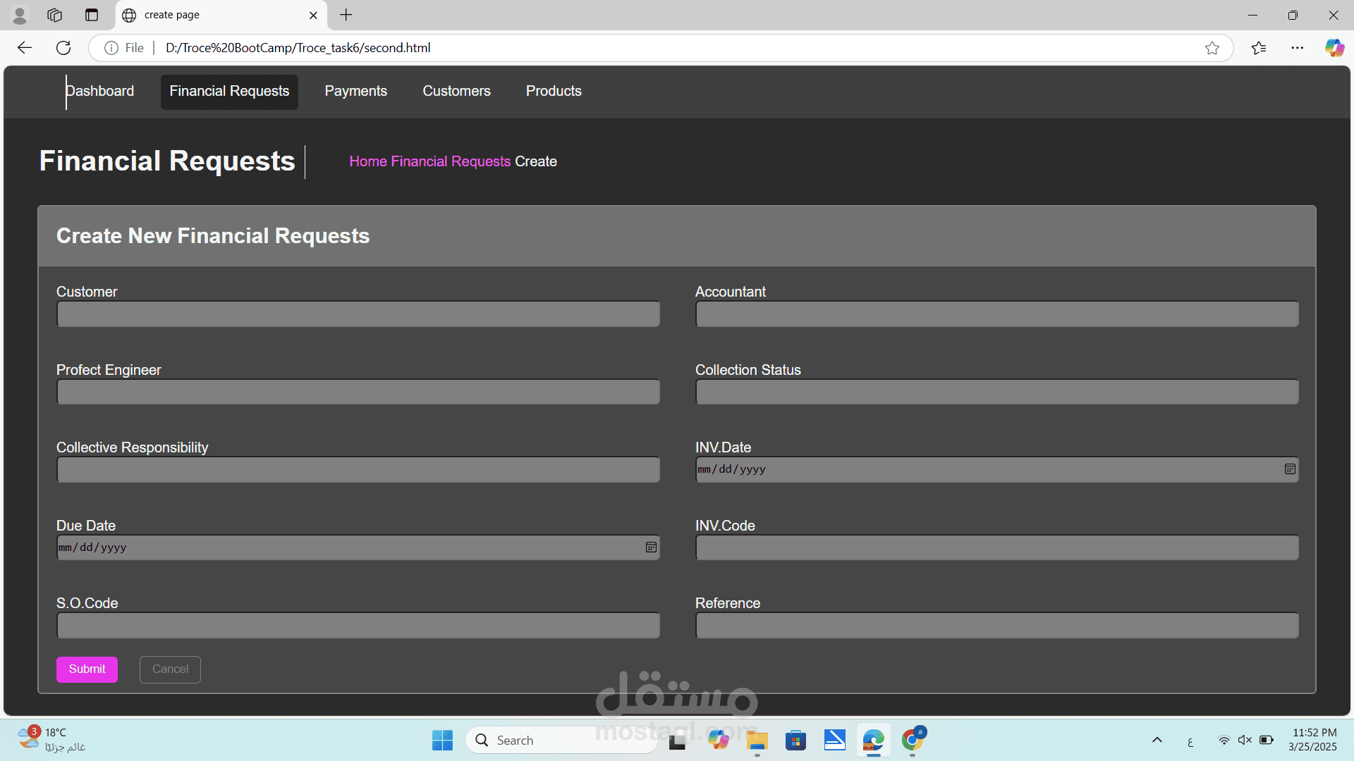
Task: Open a new browser tab
Action: click(x=346, y=15)
